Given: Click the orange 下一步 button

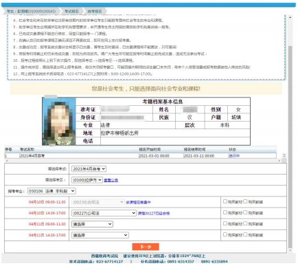Looking at the screenshot, I should (146, 247).
